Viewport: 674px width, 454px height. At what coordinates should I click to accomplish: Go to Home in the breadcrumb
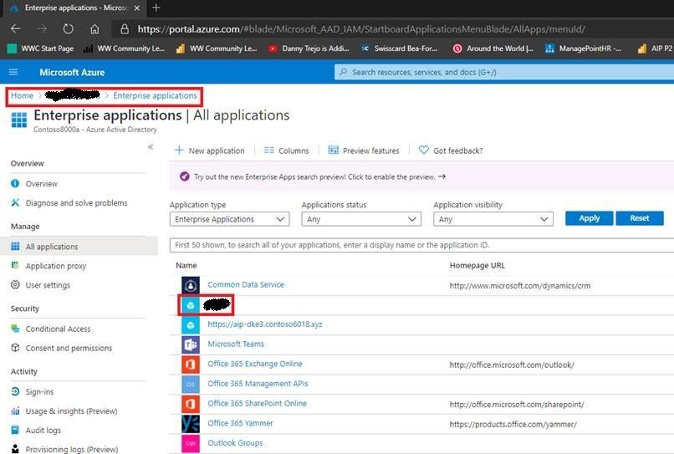22,95
